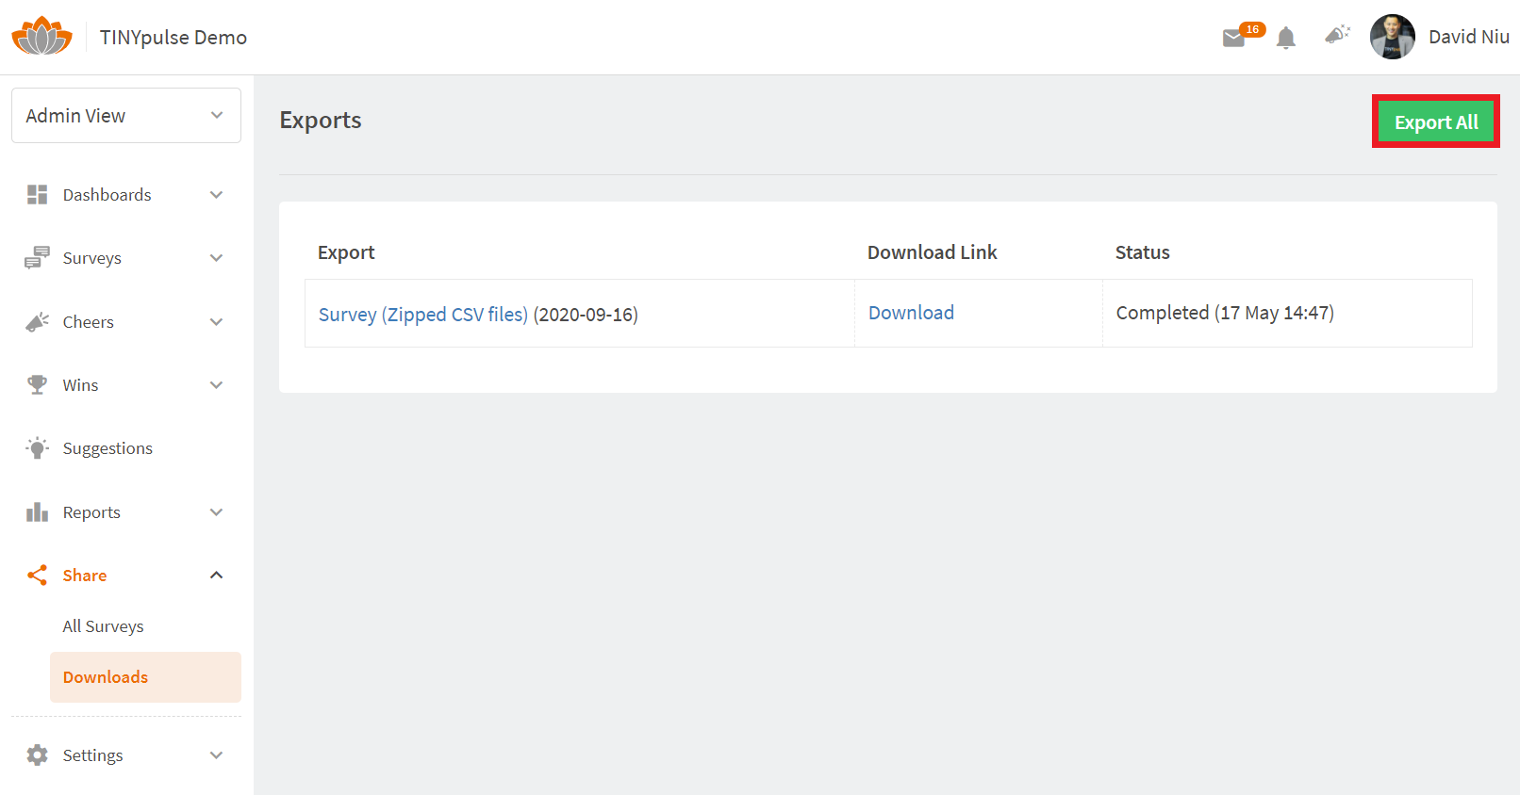Screen dimensions: 1520x795
Task: Click the Download link
Action: [911, 313]
